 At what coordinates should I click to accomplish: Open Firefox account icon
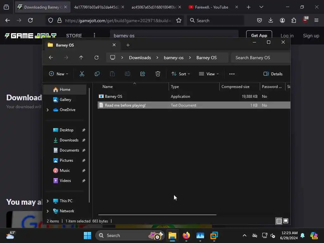point(282,20)
